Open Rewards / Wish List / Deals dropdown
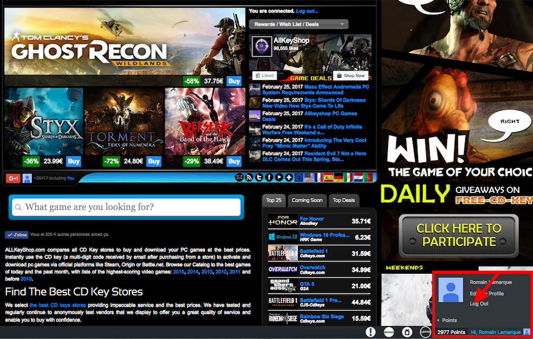The height and width of the screenshot is (339, 533). pyautogui.click(x=298, y=24)
